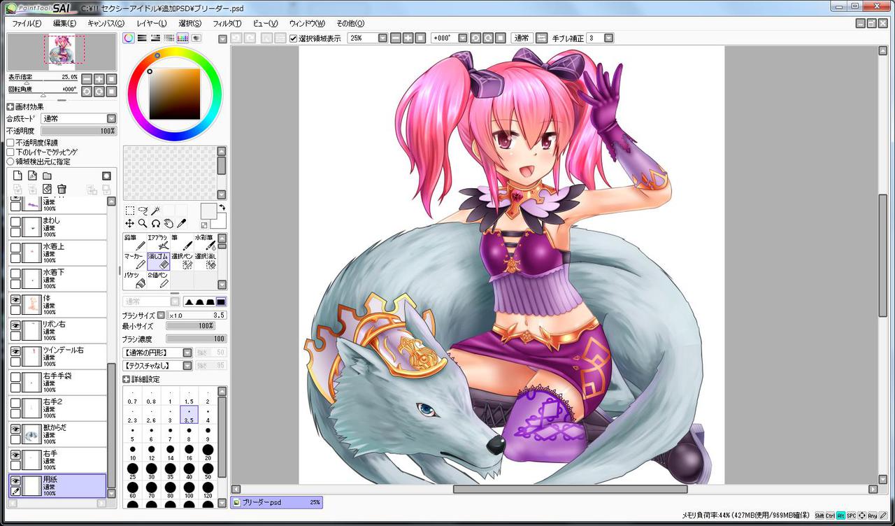Open the キャンバス menu

point(106,23)
